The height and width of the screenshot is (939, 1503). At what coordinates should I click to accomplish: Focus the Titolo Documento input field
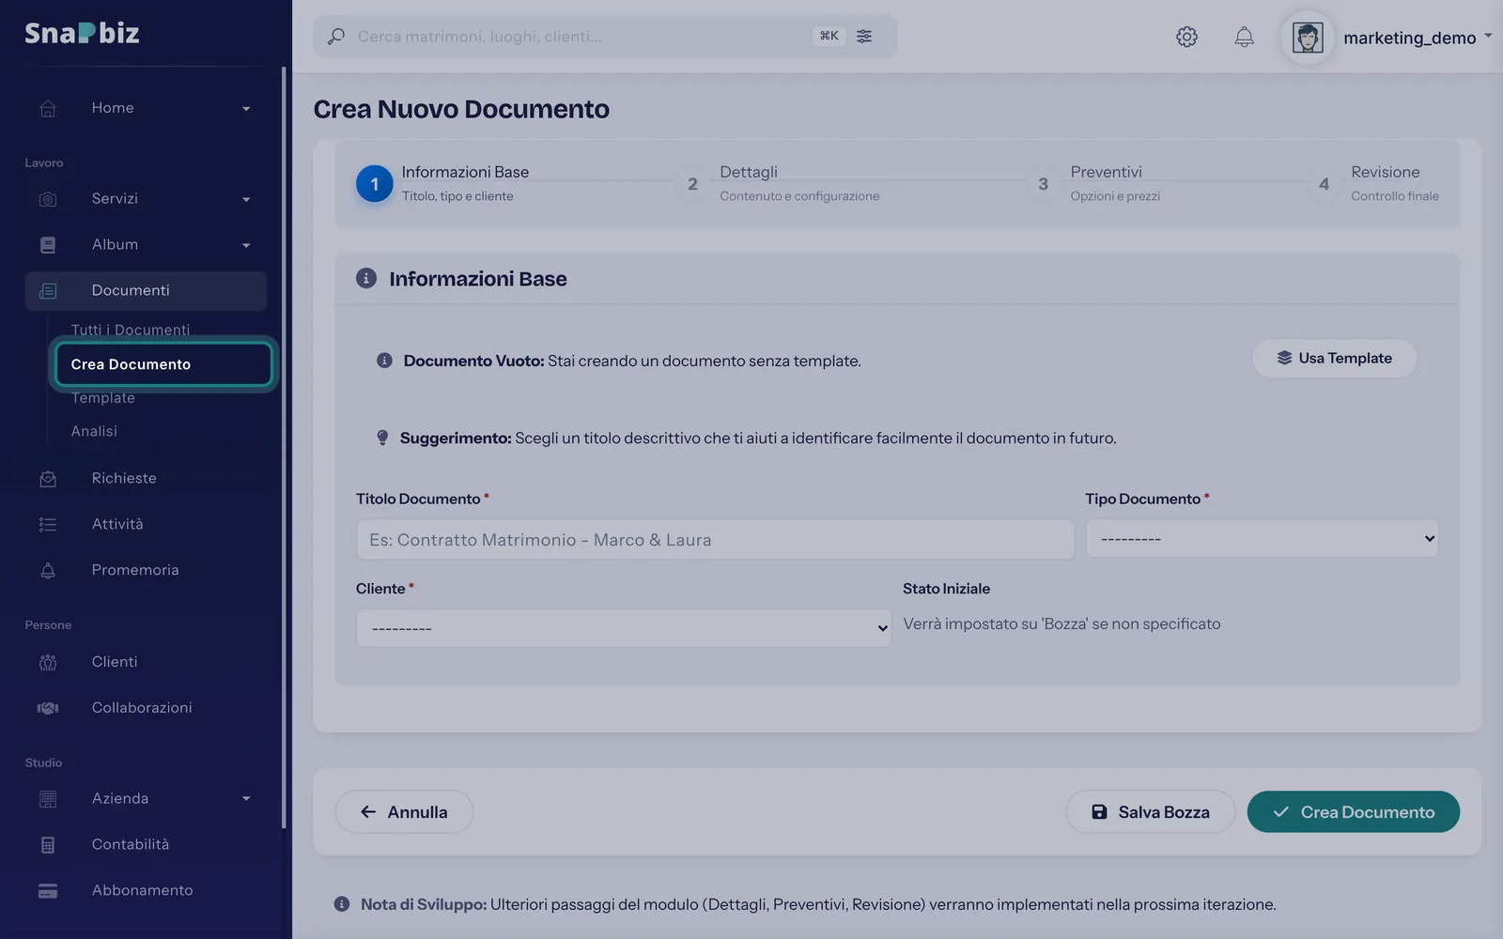715,540
